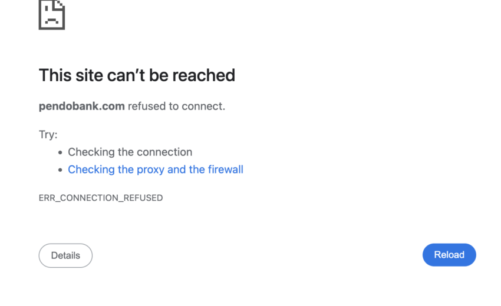Open the Details button
The height and width of the screenshot is (306, 501).
[x=65, y=255]
